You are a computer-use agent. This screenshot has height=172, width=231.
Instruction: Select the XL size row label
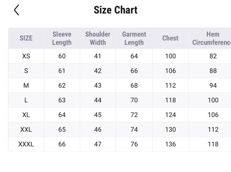[x=26, y=115]
